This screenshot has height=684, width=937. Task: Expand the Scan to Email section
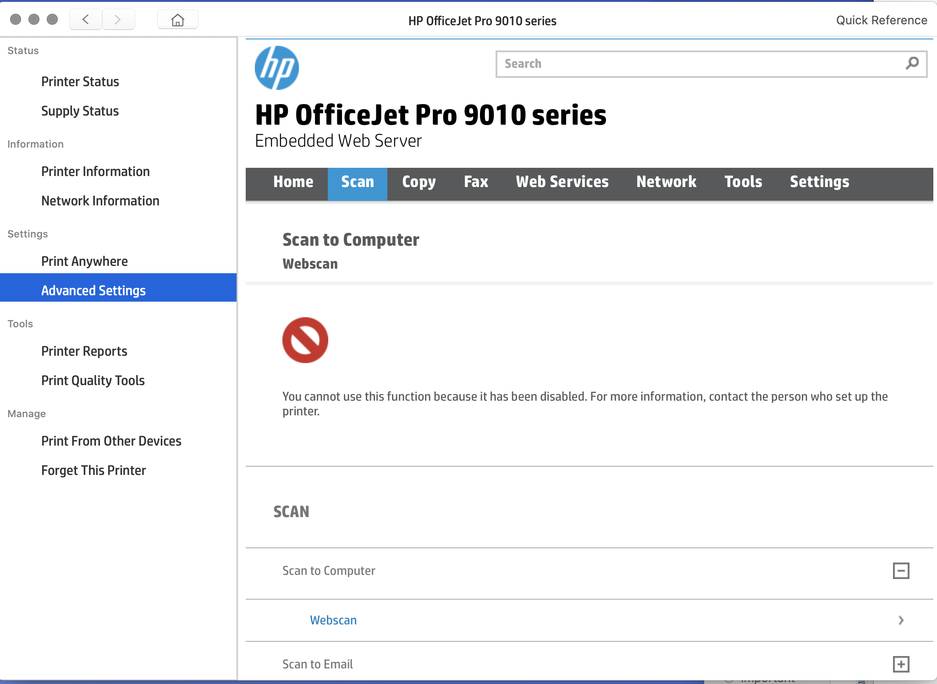pos(902,663)
